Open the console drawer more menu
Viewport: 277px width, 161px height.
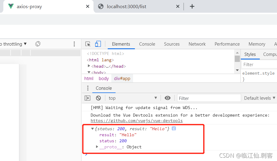pos(88,88)
